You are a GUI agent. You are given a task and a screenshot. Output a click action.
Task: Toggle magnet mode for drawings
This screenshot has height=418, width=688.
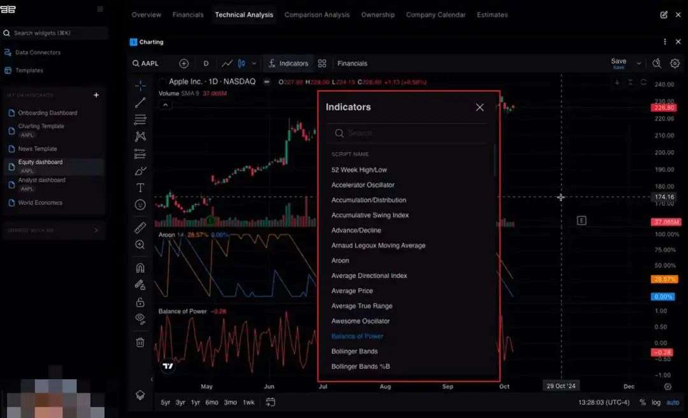click(140, 268)
